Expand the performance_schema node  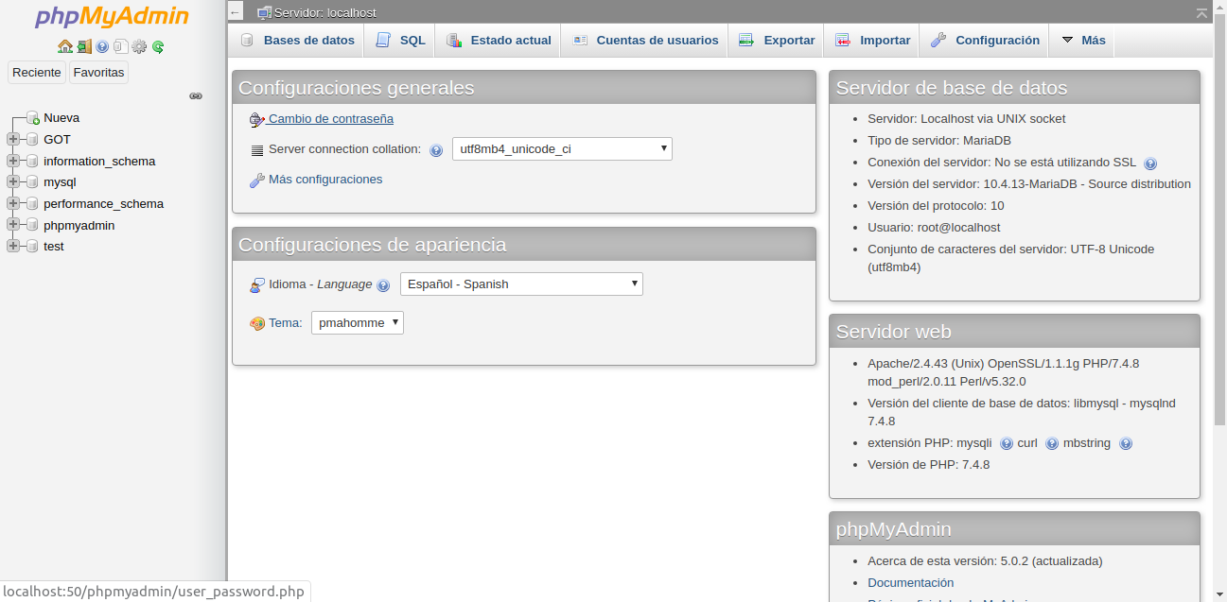[x=13, y=203]
